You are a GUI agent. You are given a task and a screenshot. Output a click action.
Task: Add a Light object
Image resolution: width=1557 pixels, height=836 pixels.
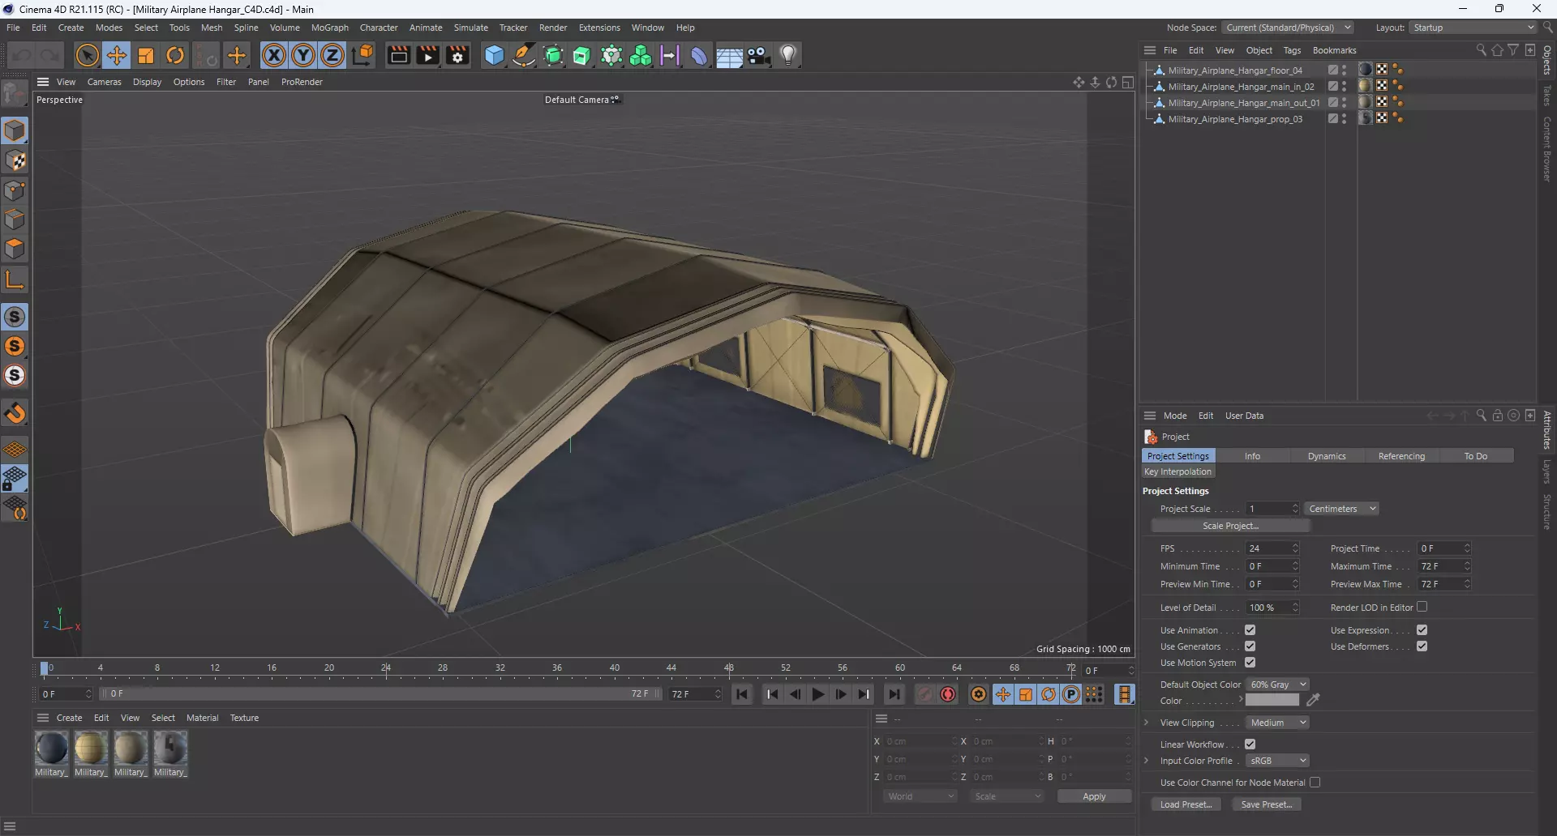788,55
